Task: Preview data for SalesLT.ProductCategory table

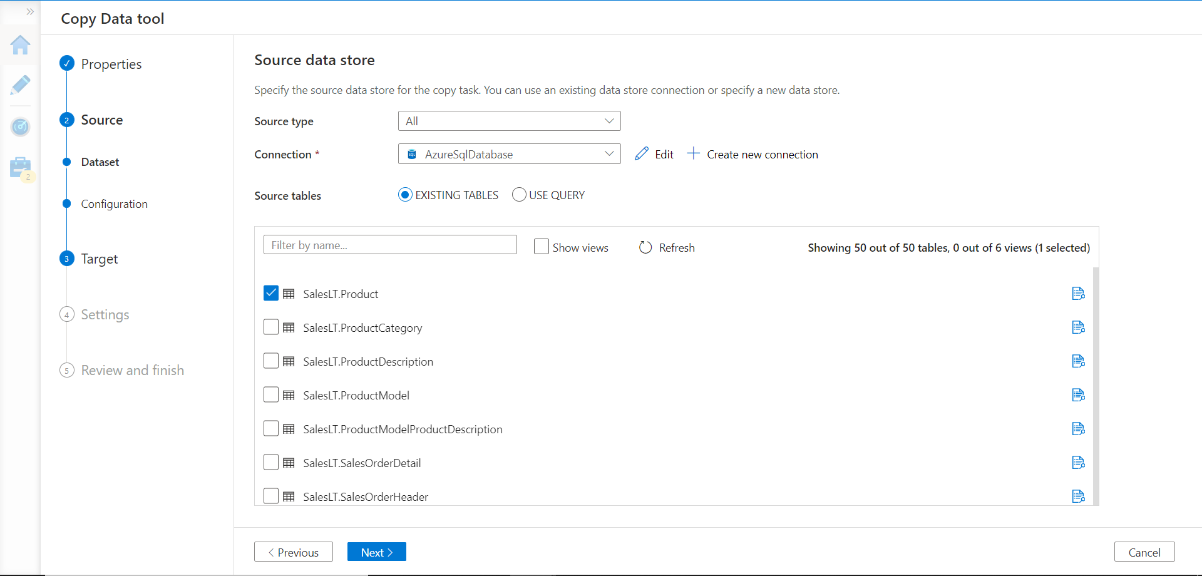Action: [1078, 327]
